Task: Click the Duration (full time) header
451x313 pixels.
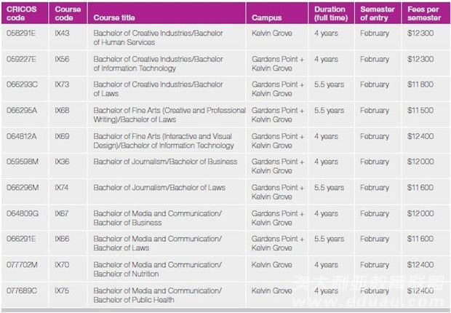Action: [x=331, y=13]
